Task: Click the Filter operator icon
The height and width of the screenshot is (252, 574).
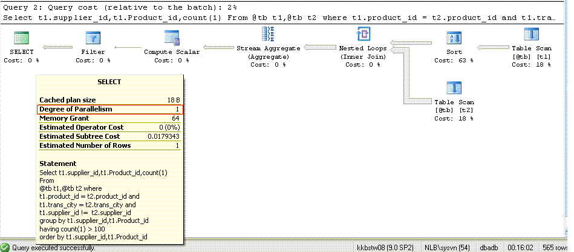Action: (x=93, y=38)
